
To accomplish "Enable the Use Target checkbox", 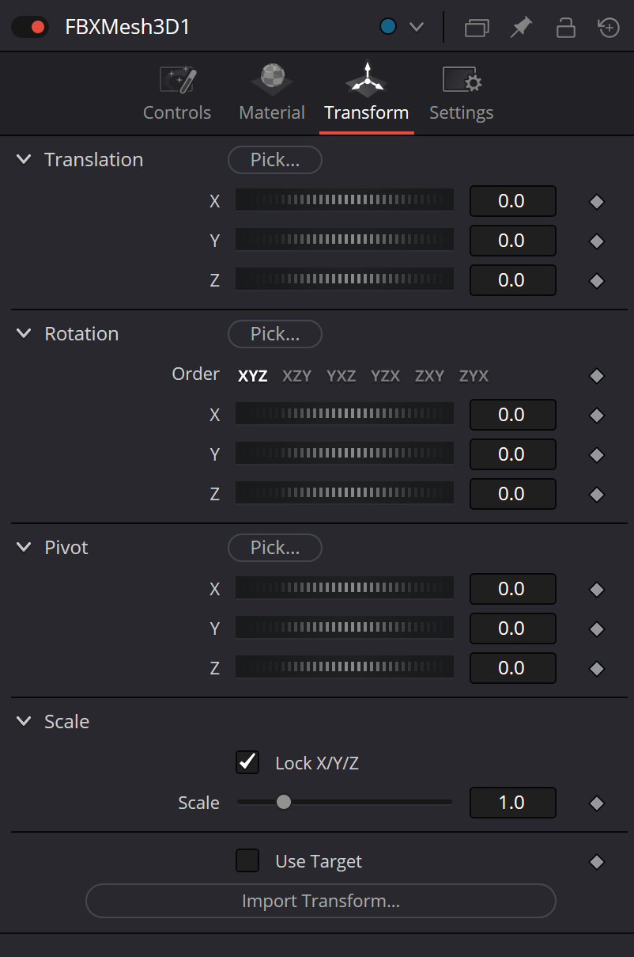I will 247,860.
